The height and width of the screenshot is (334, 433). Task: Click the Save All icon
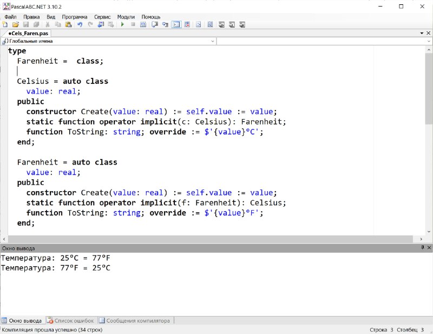click(x=36, y=24)
